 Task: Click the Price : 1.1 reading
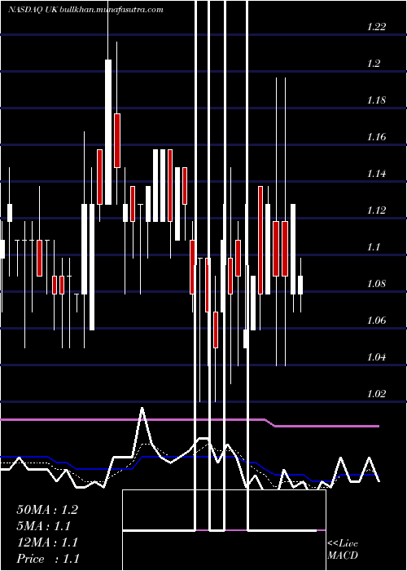pos(48,559)
